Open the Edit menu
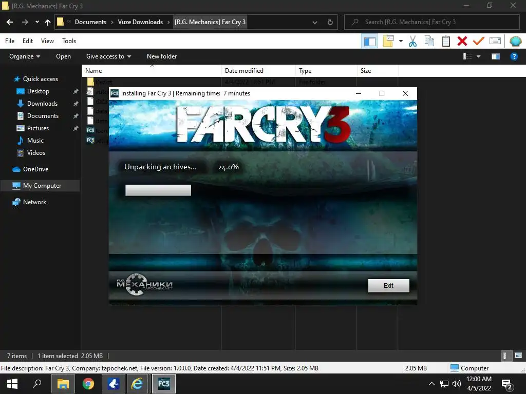Screen dimensions: 526x394 (x=28, y=41)
